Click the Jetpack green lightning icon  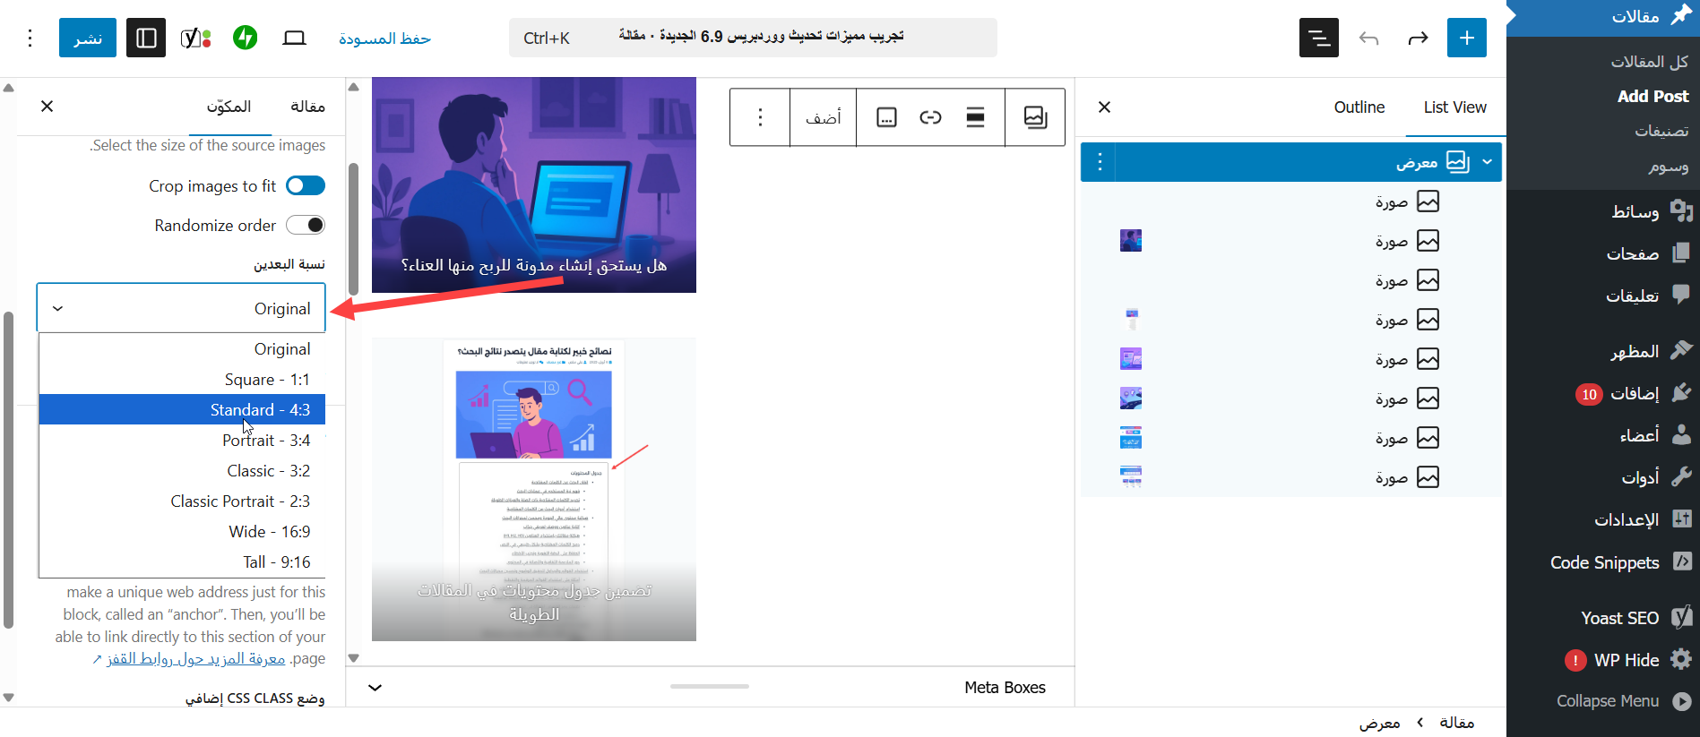[x=245, y=38]
